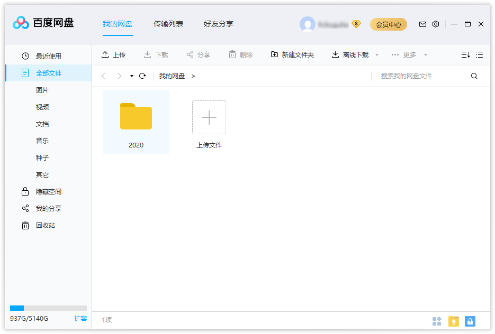
Task: Click the widgets grid icon near bottom right
Action: coord(437,321)
